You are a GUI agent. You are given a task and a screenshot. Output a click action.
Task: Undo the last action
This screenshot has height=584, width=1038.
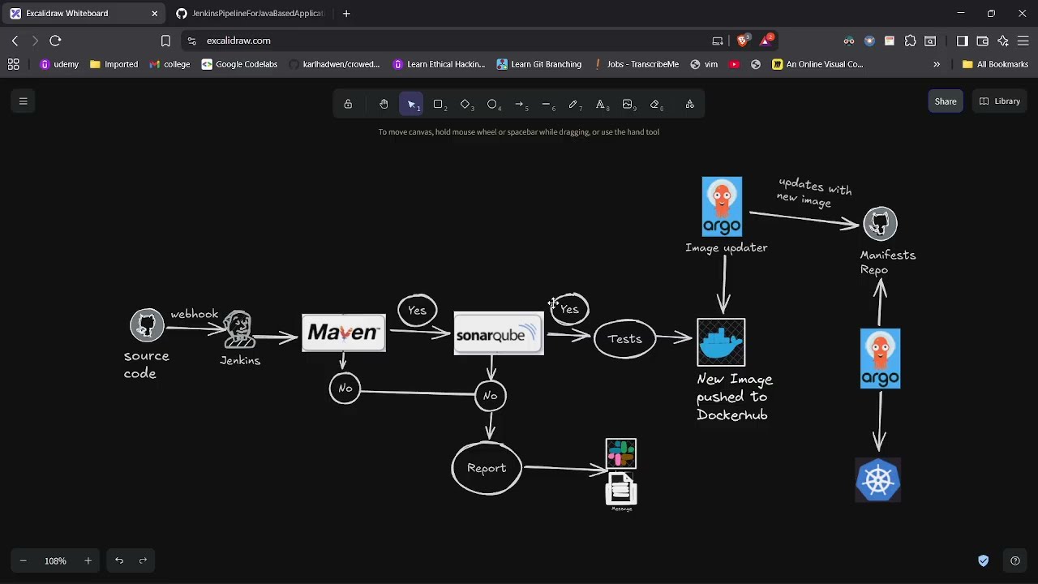119,560
